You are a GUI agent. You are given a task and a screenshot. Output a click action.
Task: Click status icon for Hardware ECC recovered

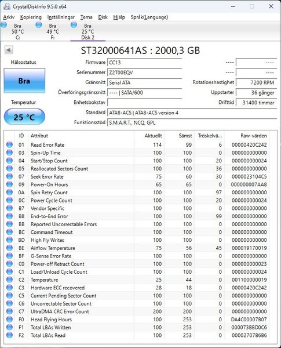click(x=9, y=288)
